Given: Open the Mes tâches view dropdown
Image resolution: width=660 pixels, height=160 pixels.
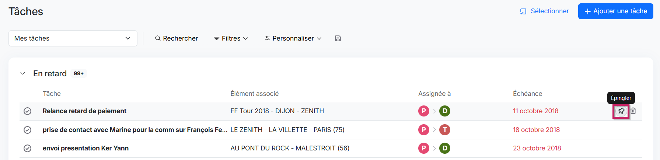Looking at the screenshot, I should (x=73, y=38).
